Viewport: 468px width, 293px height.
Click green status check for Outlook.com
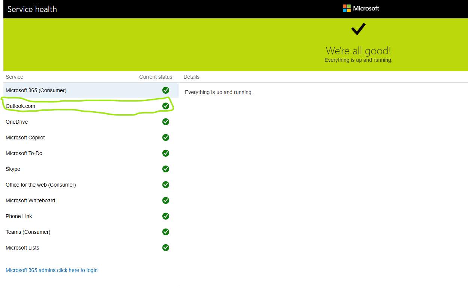click(166, 106)
